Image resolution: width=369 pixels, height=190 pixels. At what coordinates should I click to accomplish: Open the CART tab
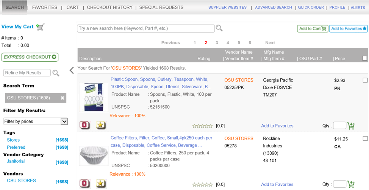coord(72,7)
